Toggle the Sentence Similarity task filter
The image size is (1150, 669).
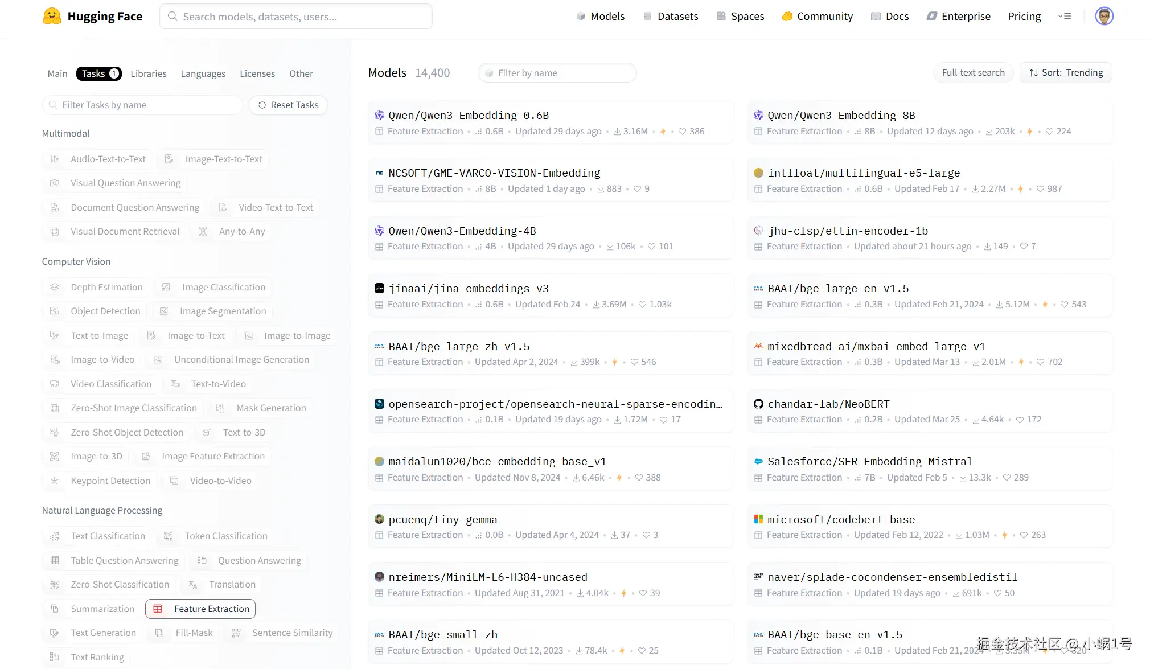pyautogui.click(x=282, y=633)
